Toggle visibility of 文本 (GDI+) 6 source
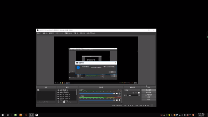 pos(58,95)
